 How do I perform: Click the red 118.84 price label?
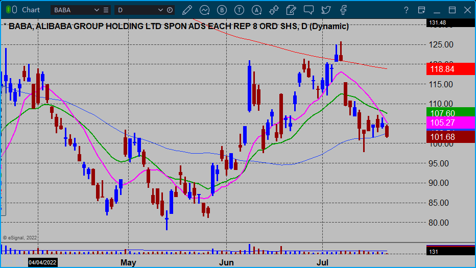pos(450,69)
